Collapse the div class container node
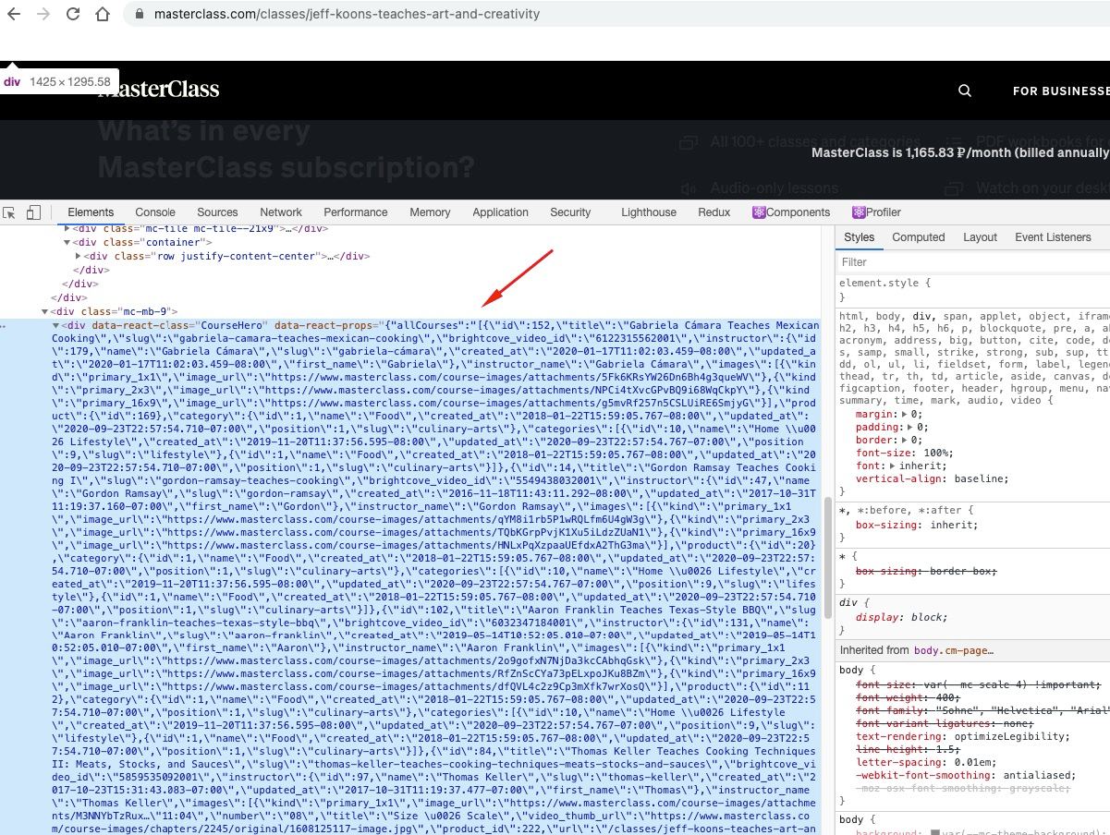This screenshot has height=835, width=1110. tap(67, 242)
